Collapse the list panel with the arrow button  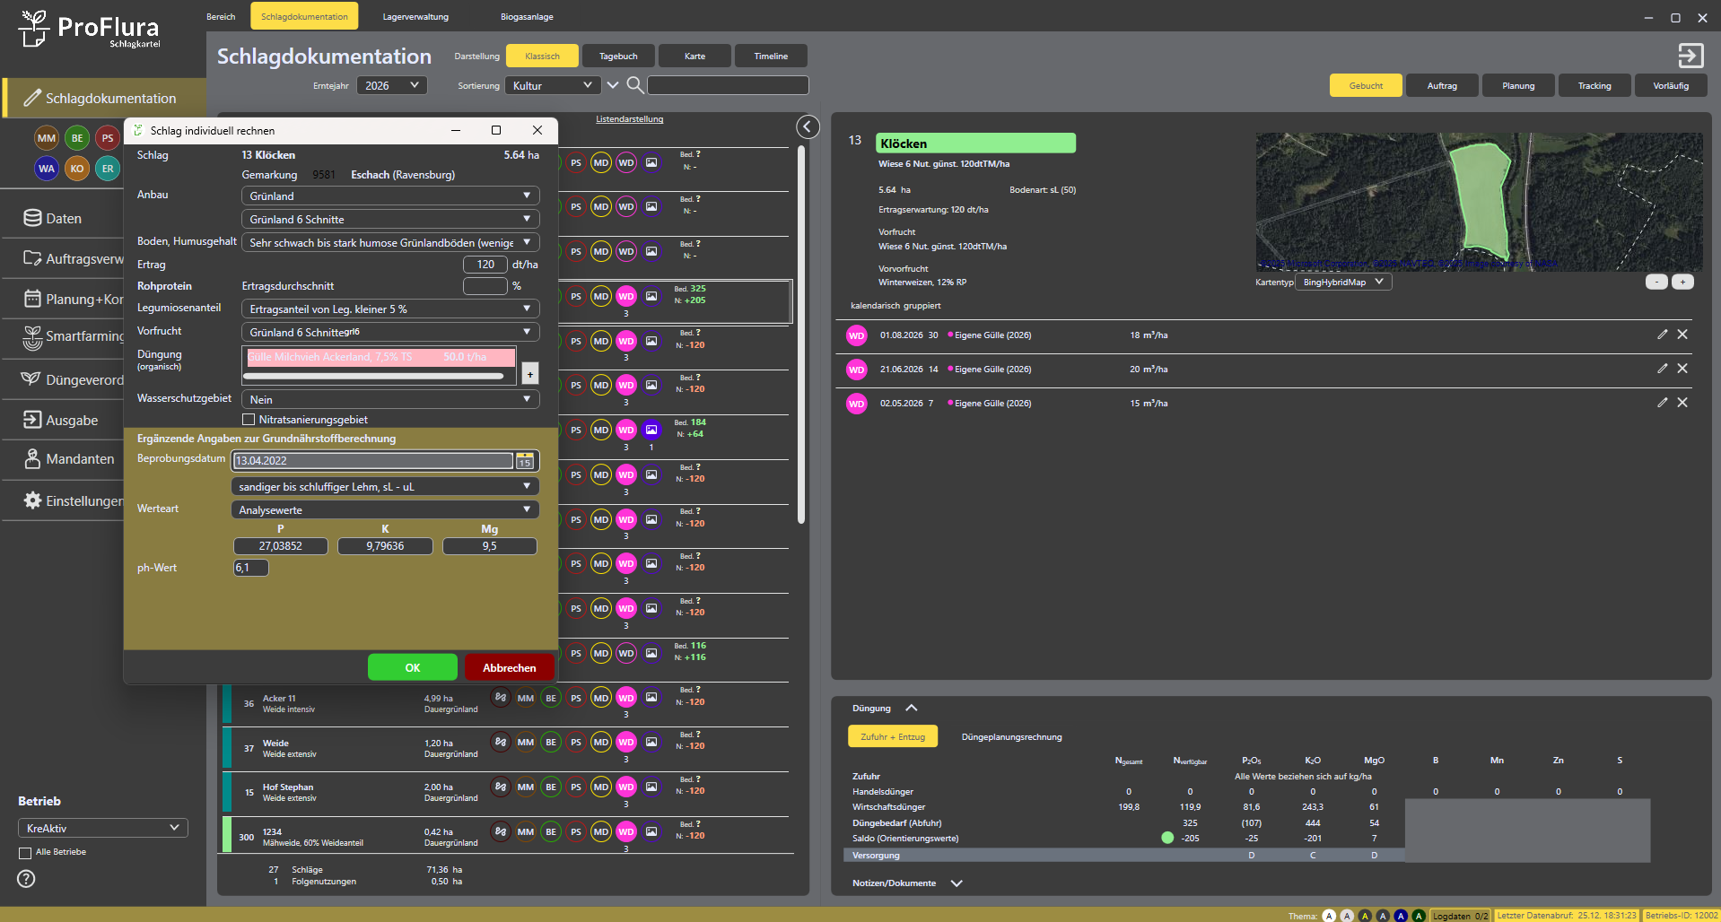[x=808, y=127]
